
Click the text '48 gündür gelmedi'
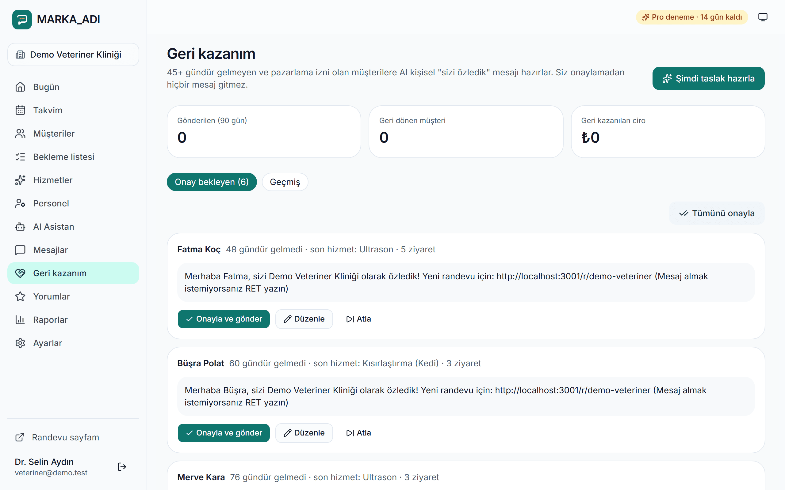264,250
